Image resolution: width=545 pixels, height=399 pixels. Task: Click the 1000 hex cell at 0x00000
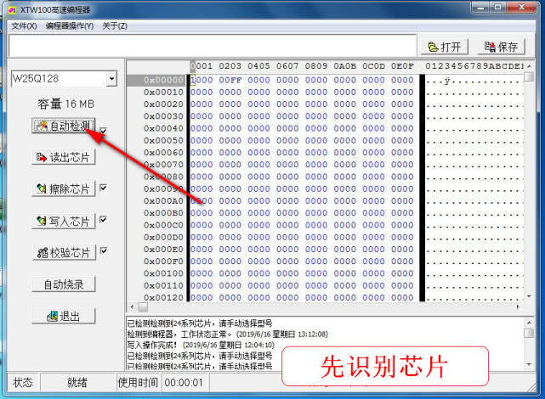pos(202,80)
